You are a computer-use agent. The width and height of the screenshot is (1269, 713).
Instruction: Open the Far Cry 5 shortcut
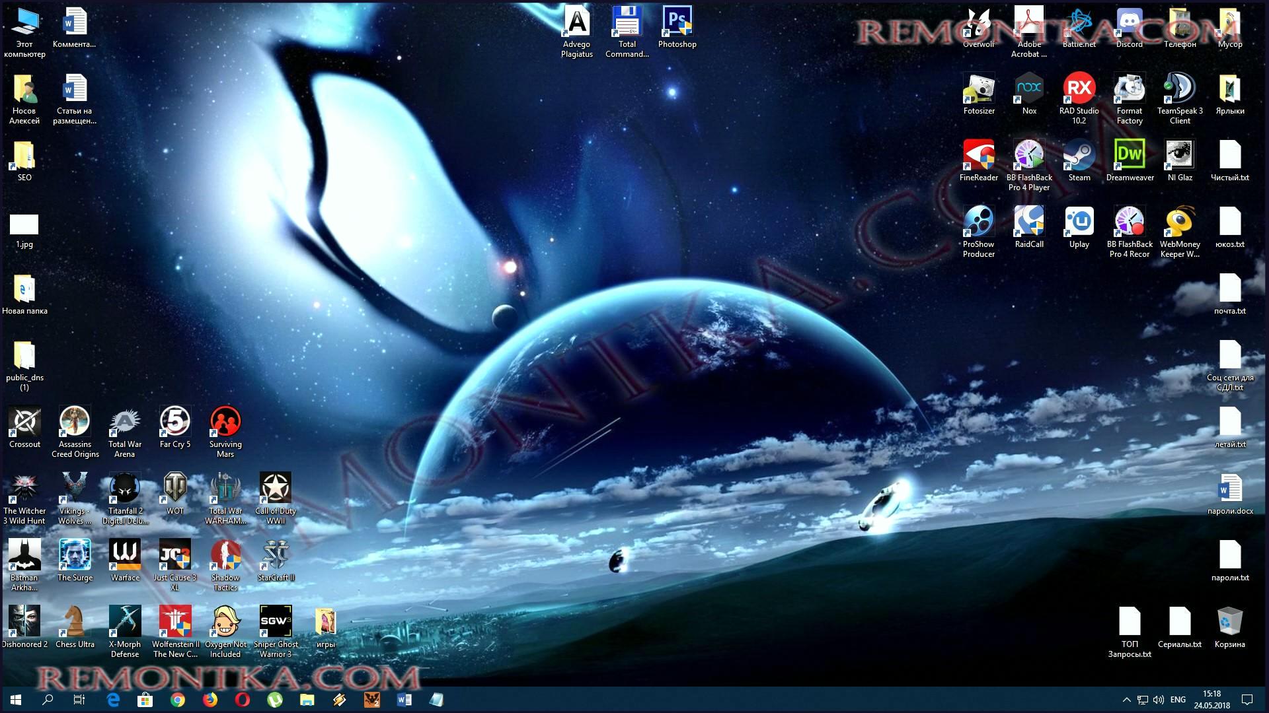175,427
